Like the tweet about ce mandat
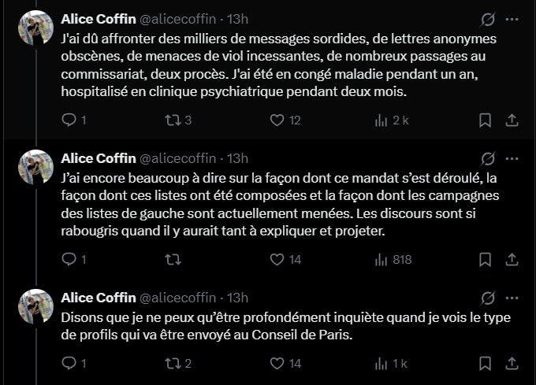The width and height of the screenshot is (536, 385). 277,259
